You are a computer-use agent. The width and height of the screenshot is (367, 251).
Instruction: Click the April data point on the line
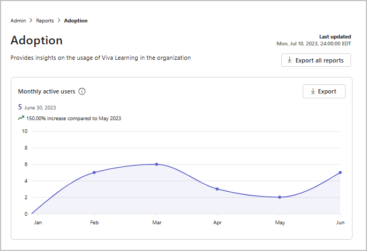pos(217,189)
